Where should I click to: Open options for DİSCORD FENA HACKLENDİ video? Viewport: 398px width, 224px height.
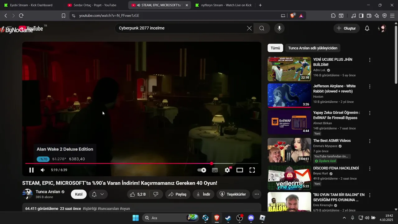point(370,168)
